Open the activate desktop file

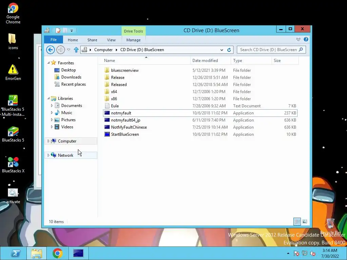point(13,196)
